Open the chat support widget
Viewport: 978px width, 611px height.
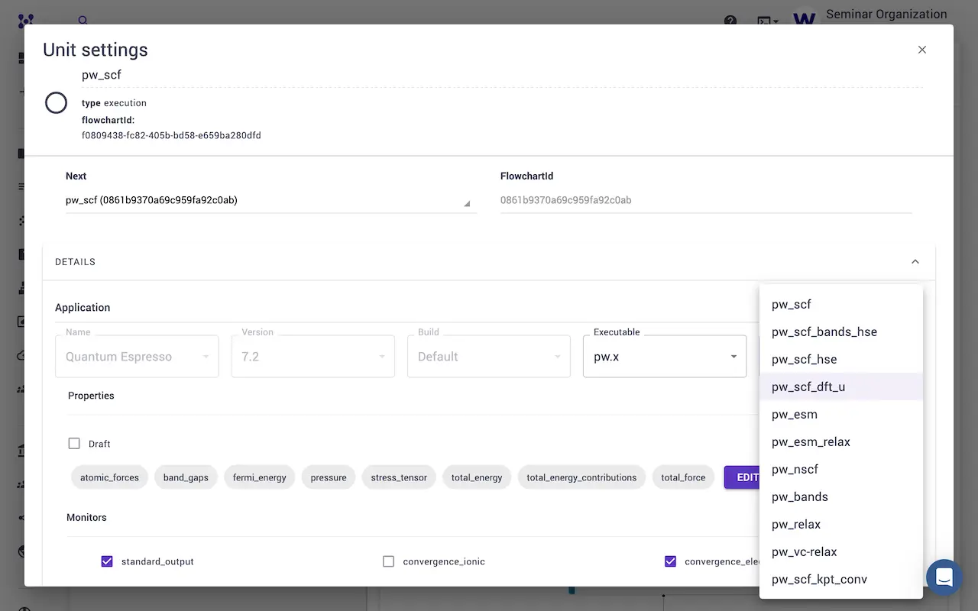point(944,577)
